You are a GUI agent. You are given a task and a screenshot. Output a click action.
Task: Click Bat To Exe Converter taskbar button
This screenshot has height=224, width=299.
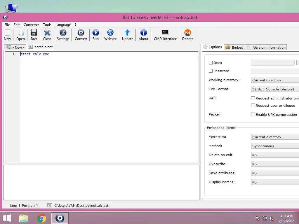(x=60, y=218)
